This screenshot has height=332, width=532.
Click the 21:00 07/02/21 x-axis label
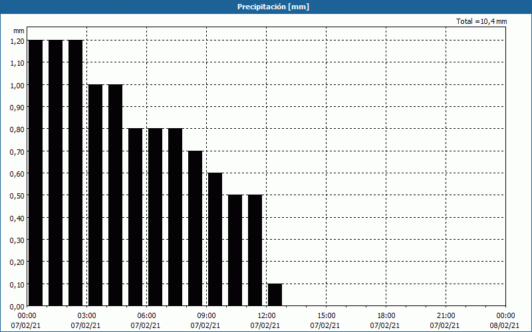tap(445, 321)
